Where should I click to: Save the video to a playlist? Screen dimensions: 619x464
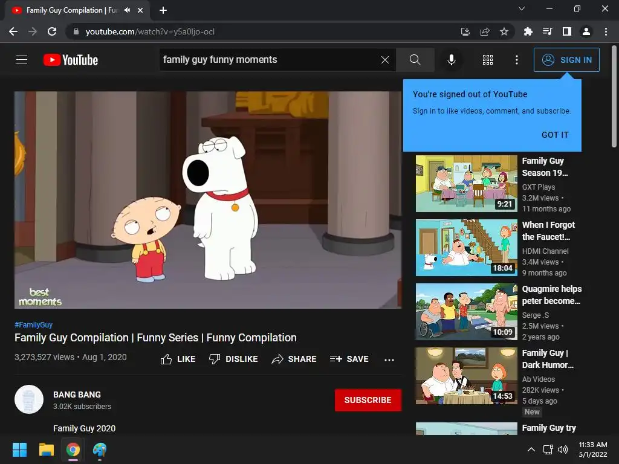coord(349,359)
